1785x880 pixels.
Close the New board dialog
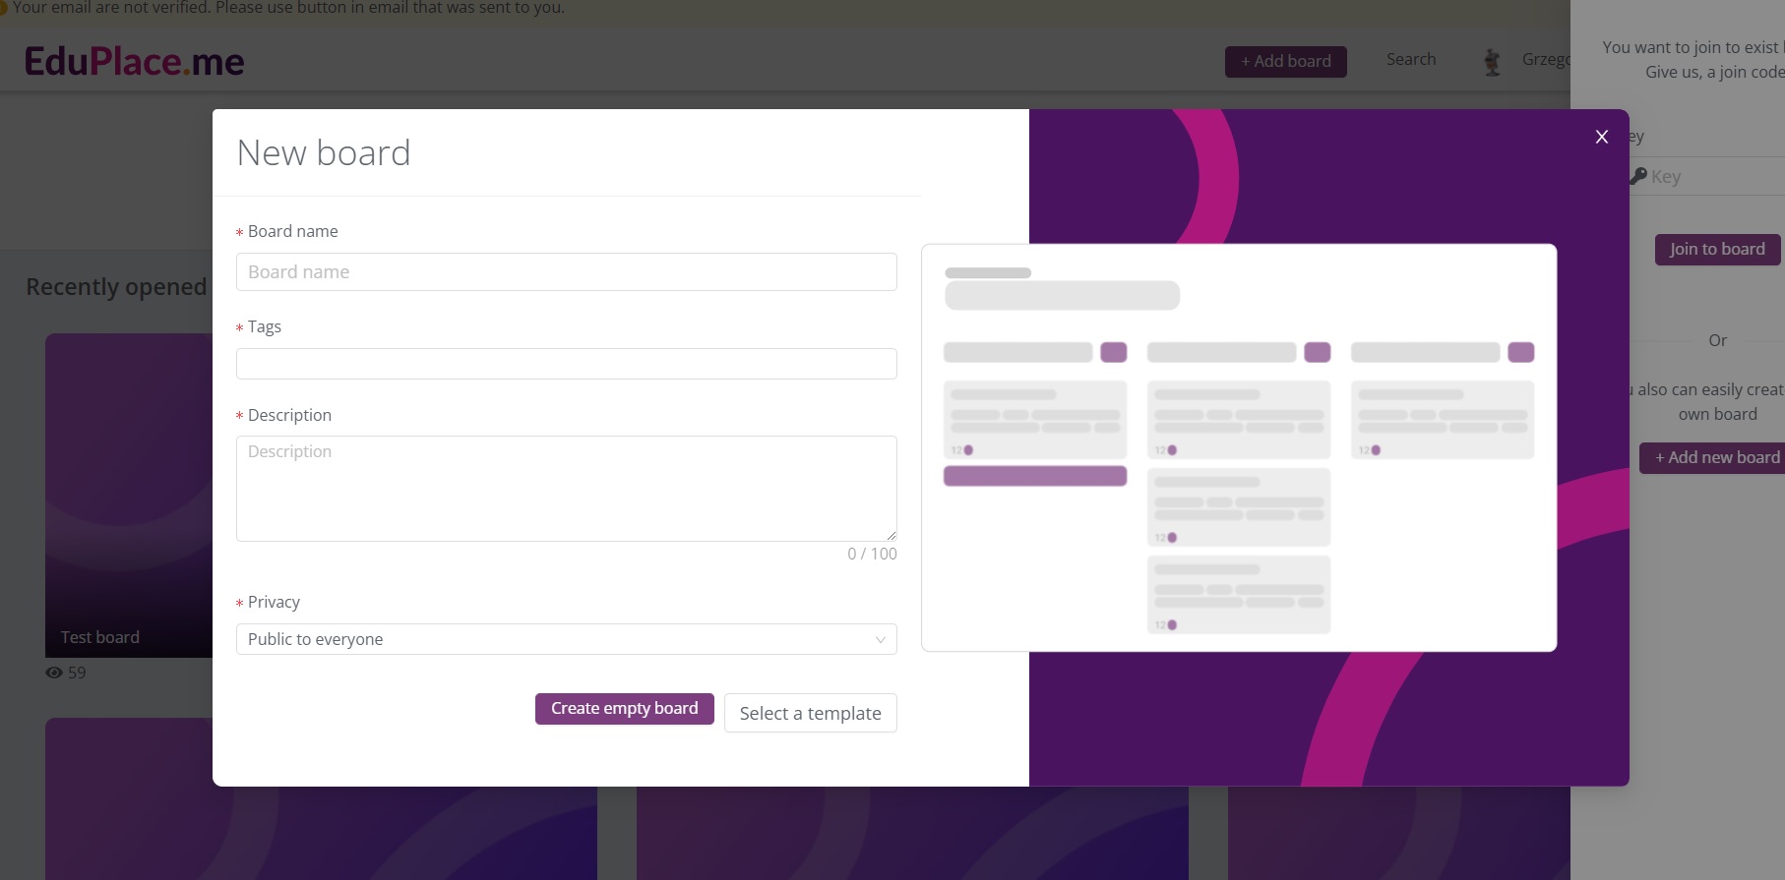pyautogui.click(x=1601, y=137)
